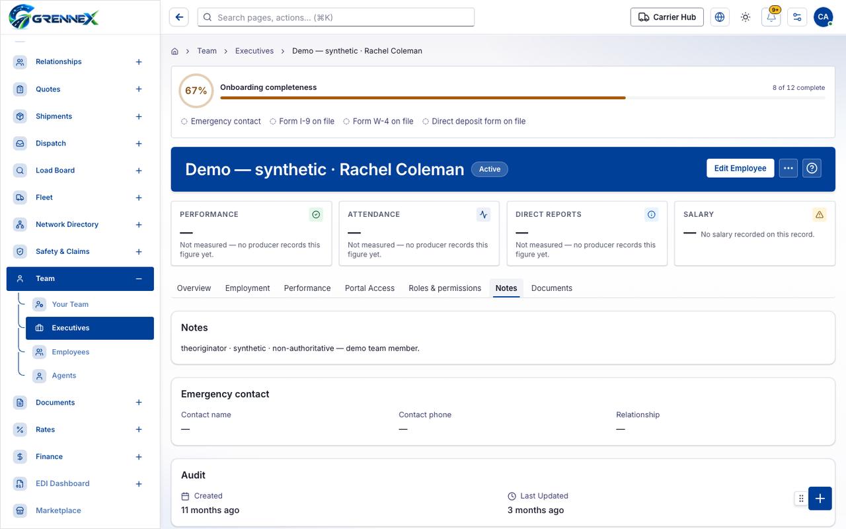The image size is (846, 529).
Task: Open the settings sliders icon
Action: (x=797, y=17)
